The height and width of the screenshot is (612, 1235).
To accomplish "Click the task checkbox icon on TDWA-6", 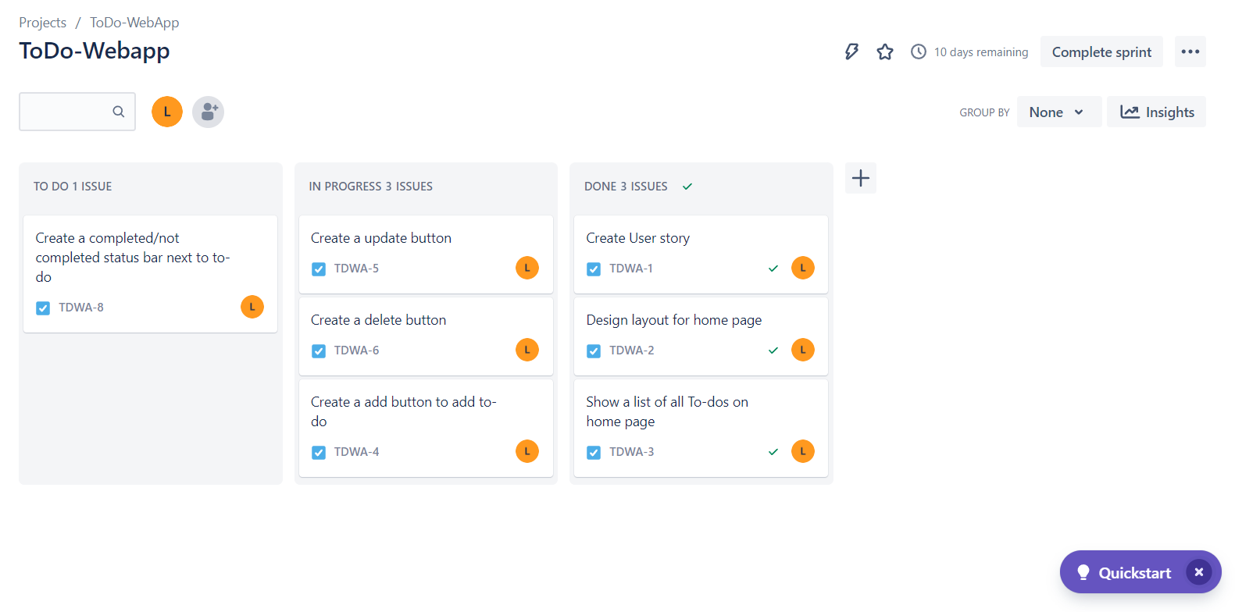I will coord(319,350).
